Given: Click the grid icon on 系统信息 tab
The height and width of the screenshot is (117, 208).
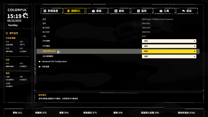Looking at the screenshot, I should coord(45,11).
